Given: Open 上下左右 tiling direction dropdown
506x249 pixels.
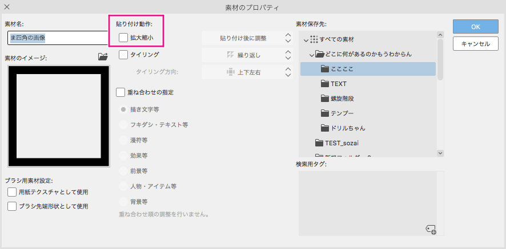Looking at the screenshot, I should pos(247,72).
